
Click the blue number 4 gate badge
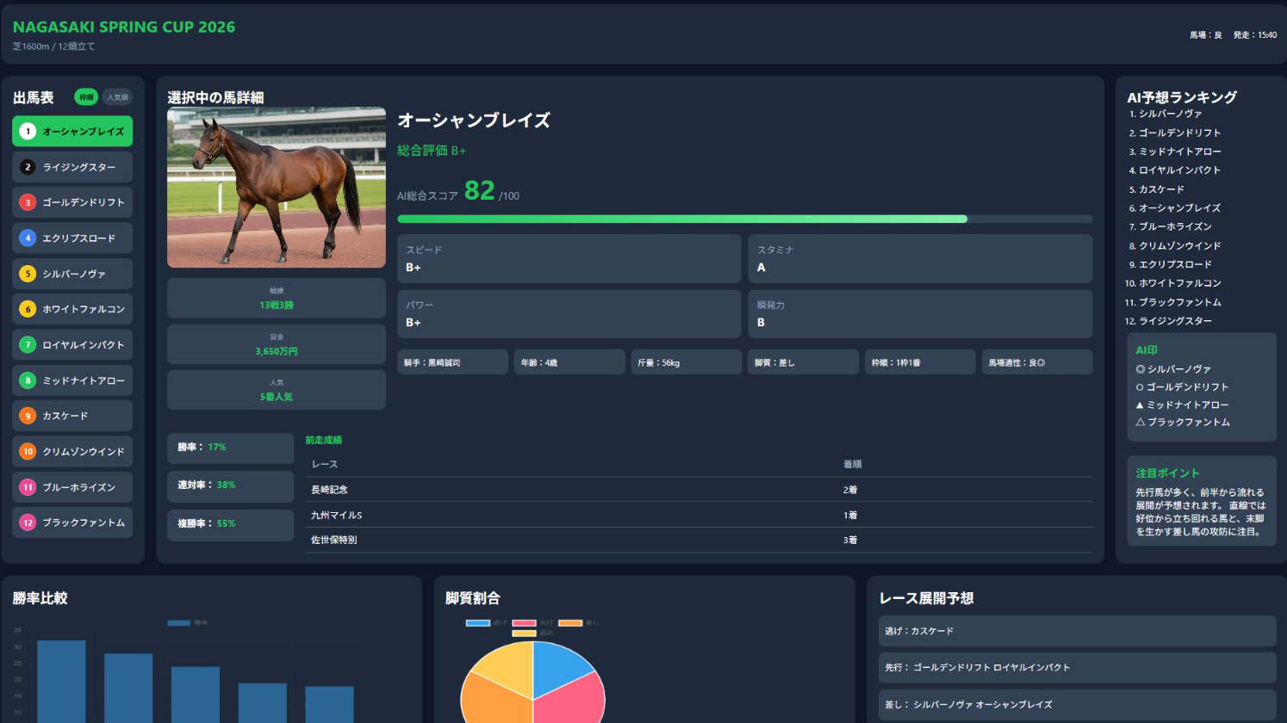point(28,238)
